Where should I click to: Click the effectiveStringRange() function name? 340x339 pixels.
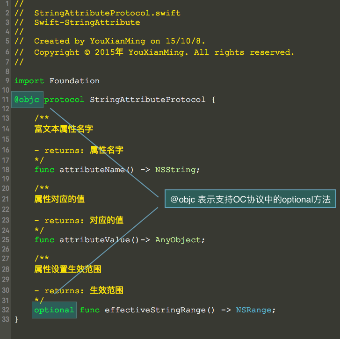[159, 310]
